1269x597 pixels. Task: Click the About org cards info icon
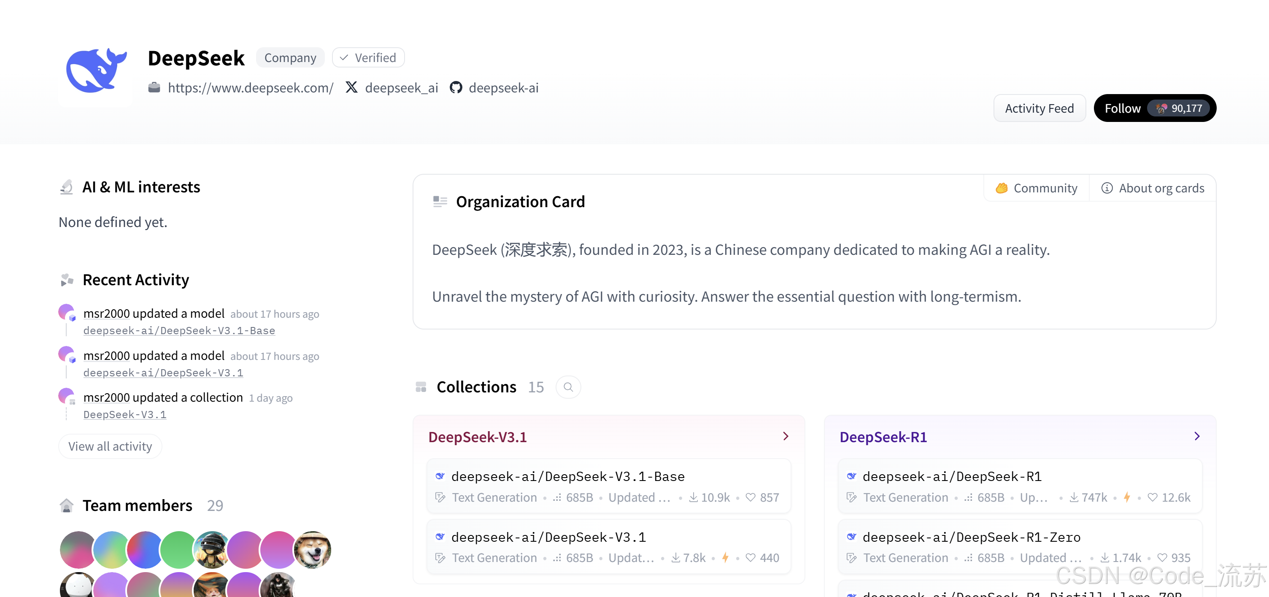point(1107,188)
